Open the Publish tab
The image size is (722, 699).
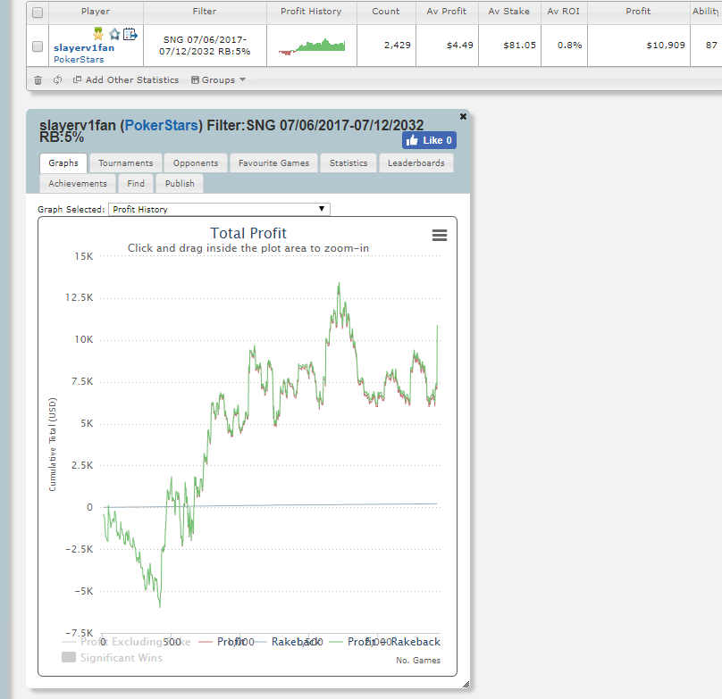pos(180,183)
